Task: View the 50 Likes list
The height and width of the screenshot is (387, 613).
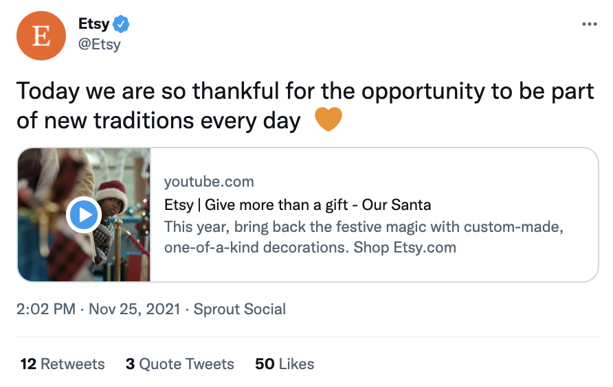Action: (285, 364)
